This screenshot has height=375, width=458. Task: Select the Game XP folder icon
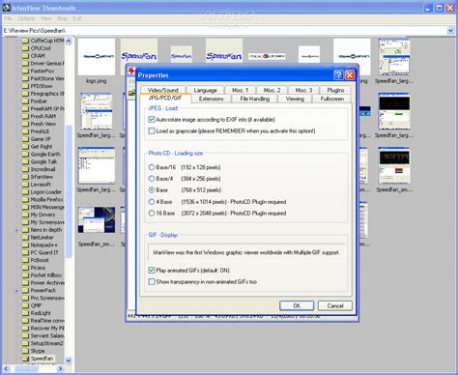click(x=25, y=139)
